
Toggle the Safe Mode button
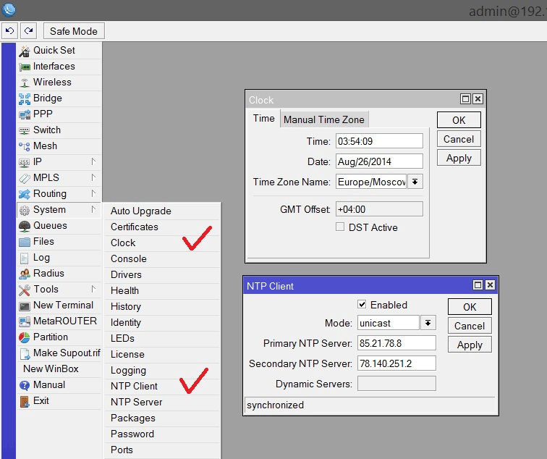click(x=74, y=31)
